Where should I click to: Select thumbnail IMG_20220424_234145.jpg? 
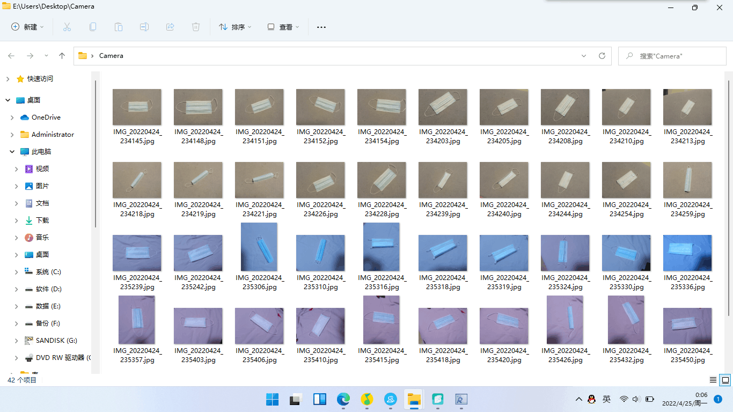pyautogui.click(x=137, y=107)
